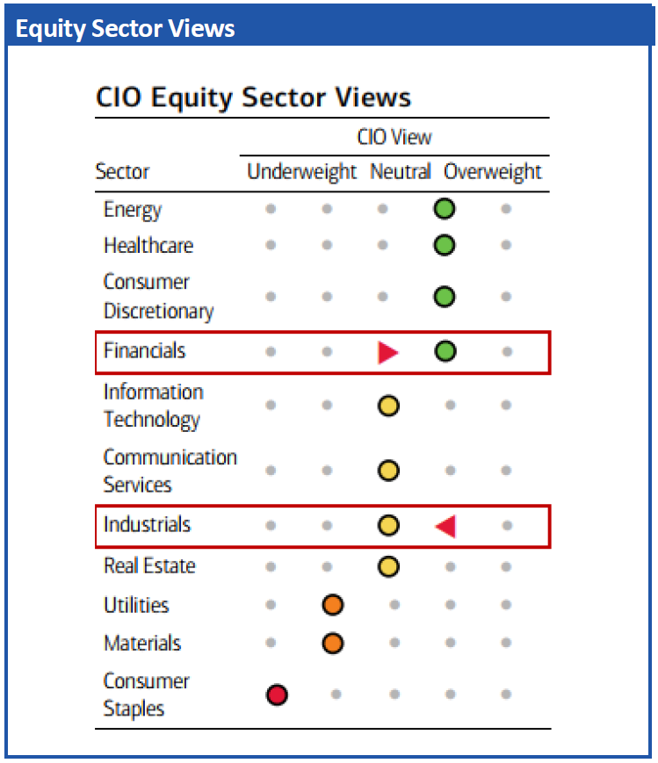Click the red left-pointing arrow in Industrials
The height and width of the screenshot is (763, 658).
pos(445,526)
